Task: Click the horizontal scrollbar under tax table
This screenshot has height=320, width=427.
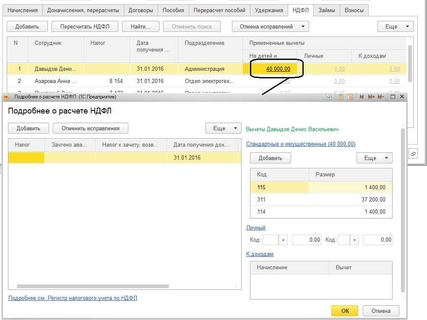Action: tap(92, 286)
